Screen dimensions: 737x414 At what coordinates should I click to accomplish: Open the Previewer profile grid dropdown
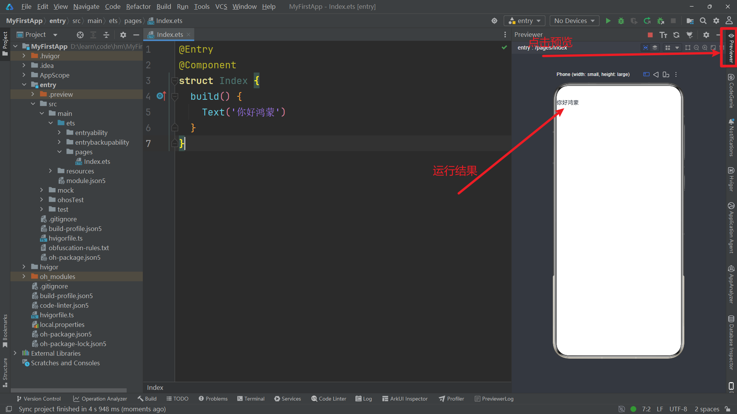click(672, 48)
